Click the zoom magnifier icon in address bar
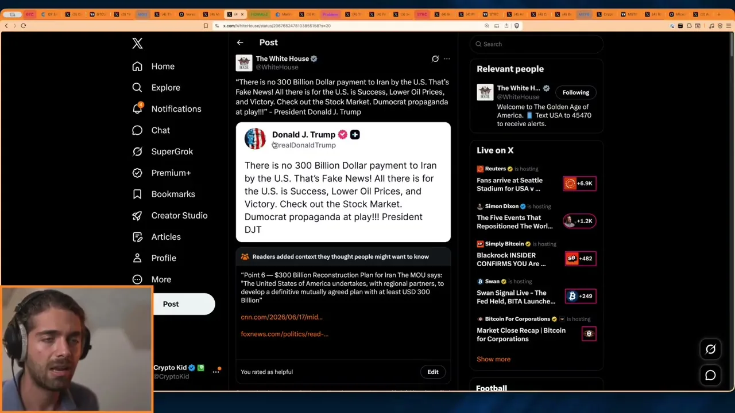Image resolution: width=735 pixels, height=413 pixels. point(487,26)
